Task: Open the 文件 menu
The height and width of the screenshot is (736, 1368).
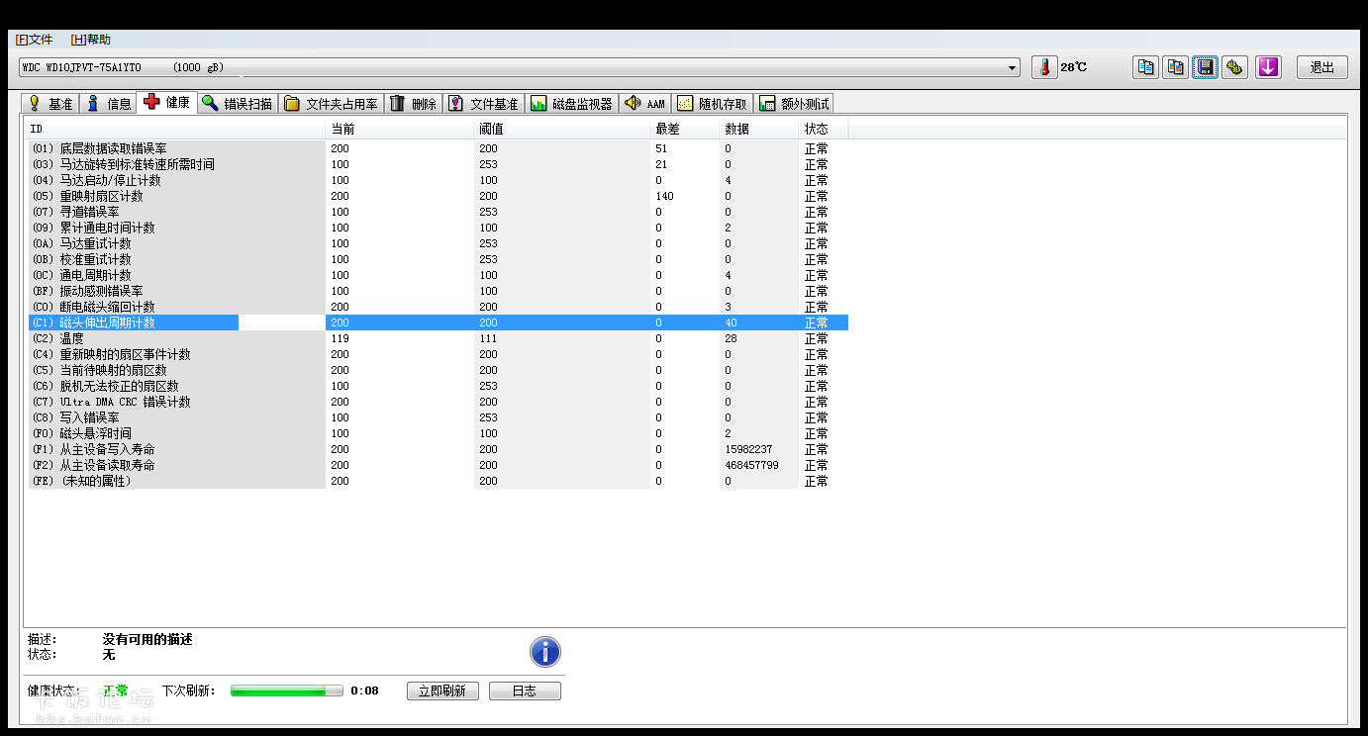Action: (x=34, y=40)
